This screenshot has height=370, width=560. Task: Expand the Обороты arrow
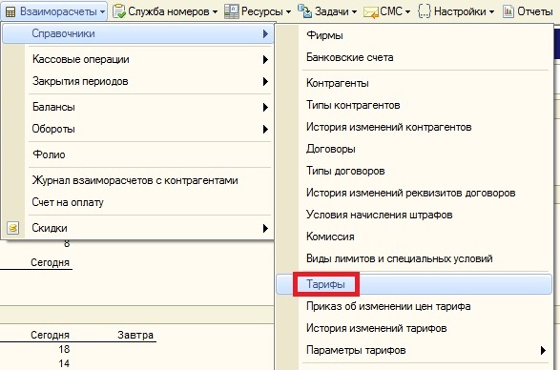pos(265,130)
